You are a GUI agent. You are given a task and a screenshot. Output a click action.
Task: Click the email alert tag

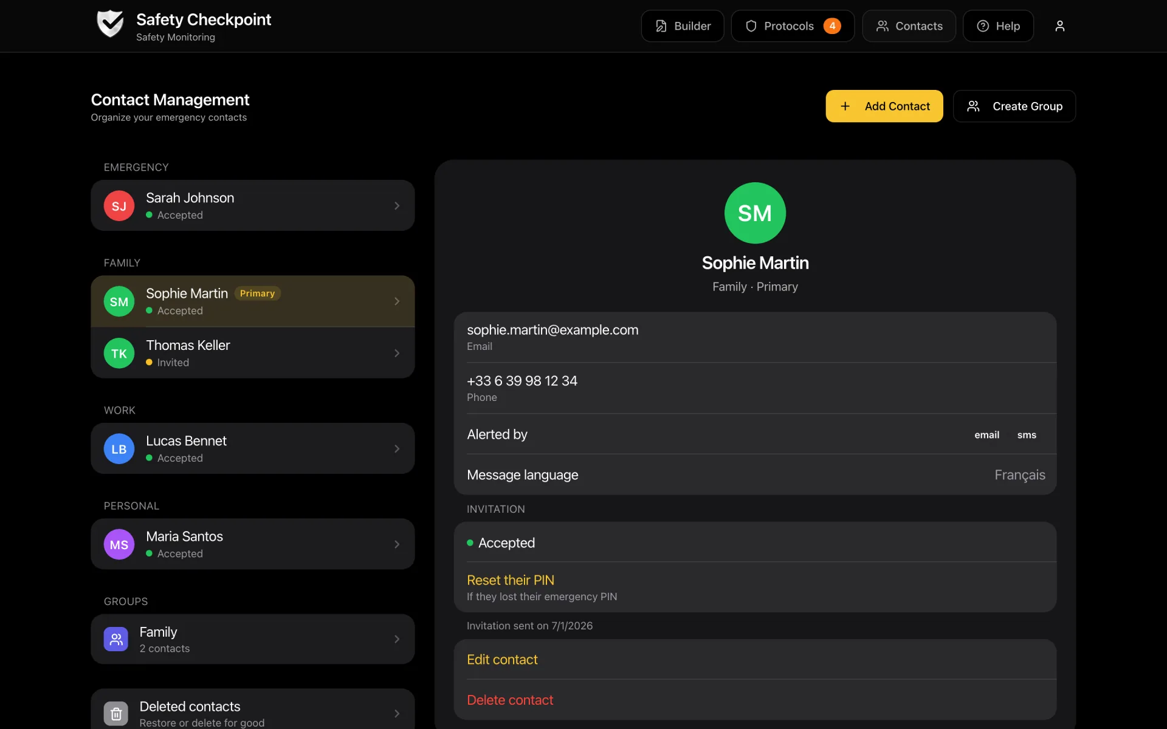point(986,435)
